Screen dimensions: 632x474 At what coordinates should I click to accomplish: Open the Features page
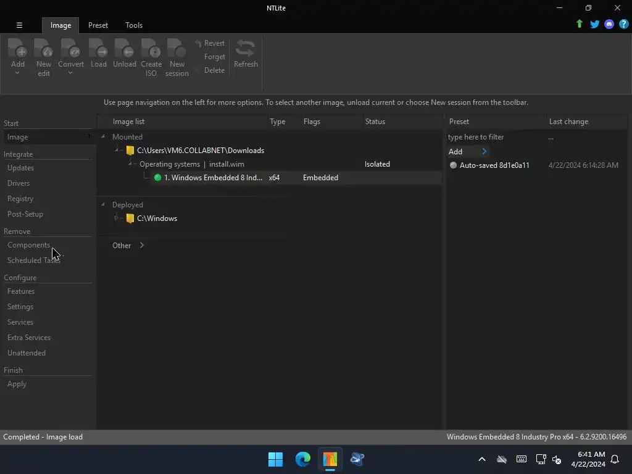click(21, 291)
